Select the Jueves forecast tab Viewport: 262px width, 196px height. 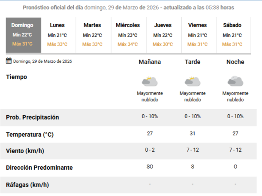(x=163, y=34)
